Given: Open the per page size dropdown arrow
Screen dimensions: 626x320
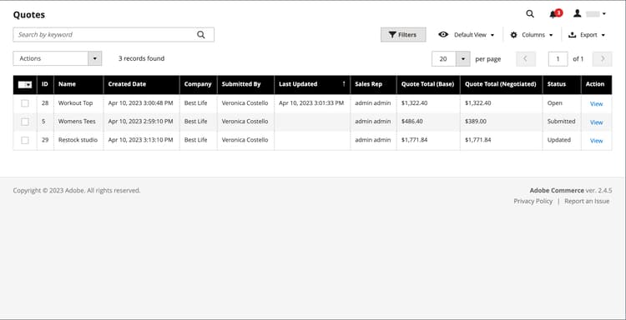Looking at the screenshot, I should (462, 59).
